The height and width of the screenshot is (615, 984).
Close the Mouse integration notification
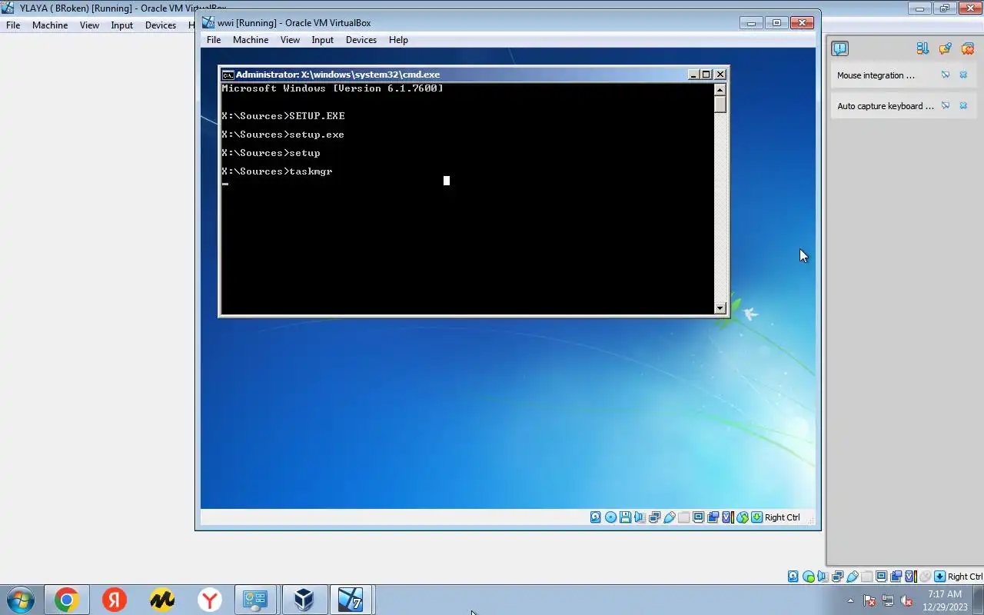(963, 75)
